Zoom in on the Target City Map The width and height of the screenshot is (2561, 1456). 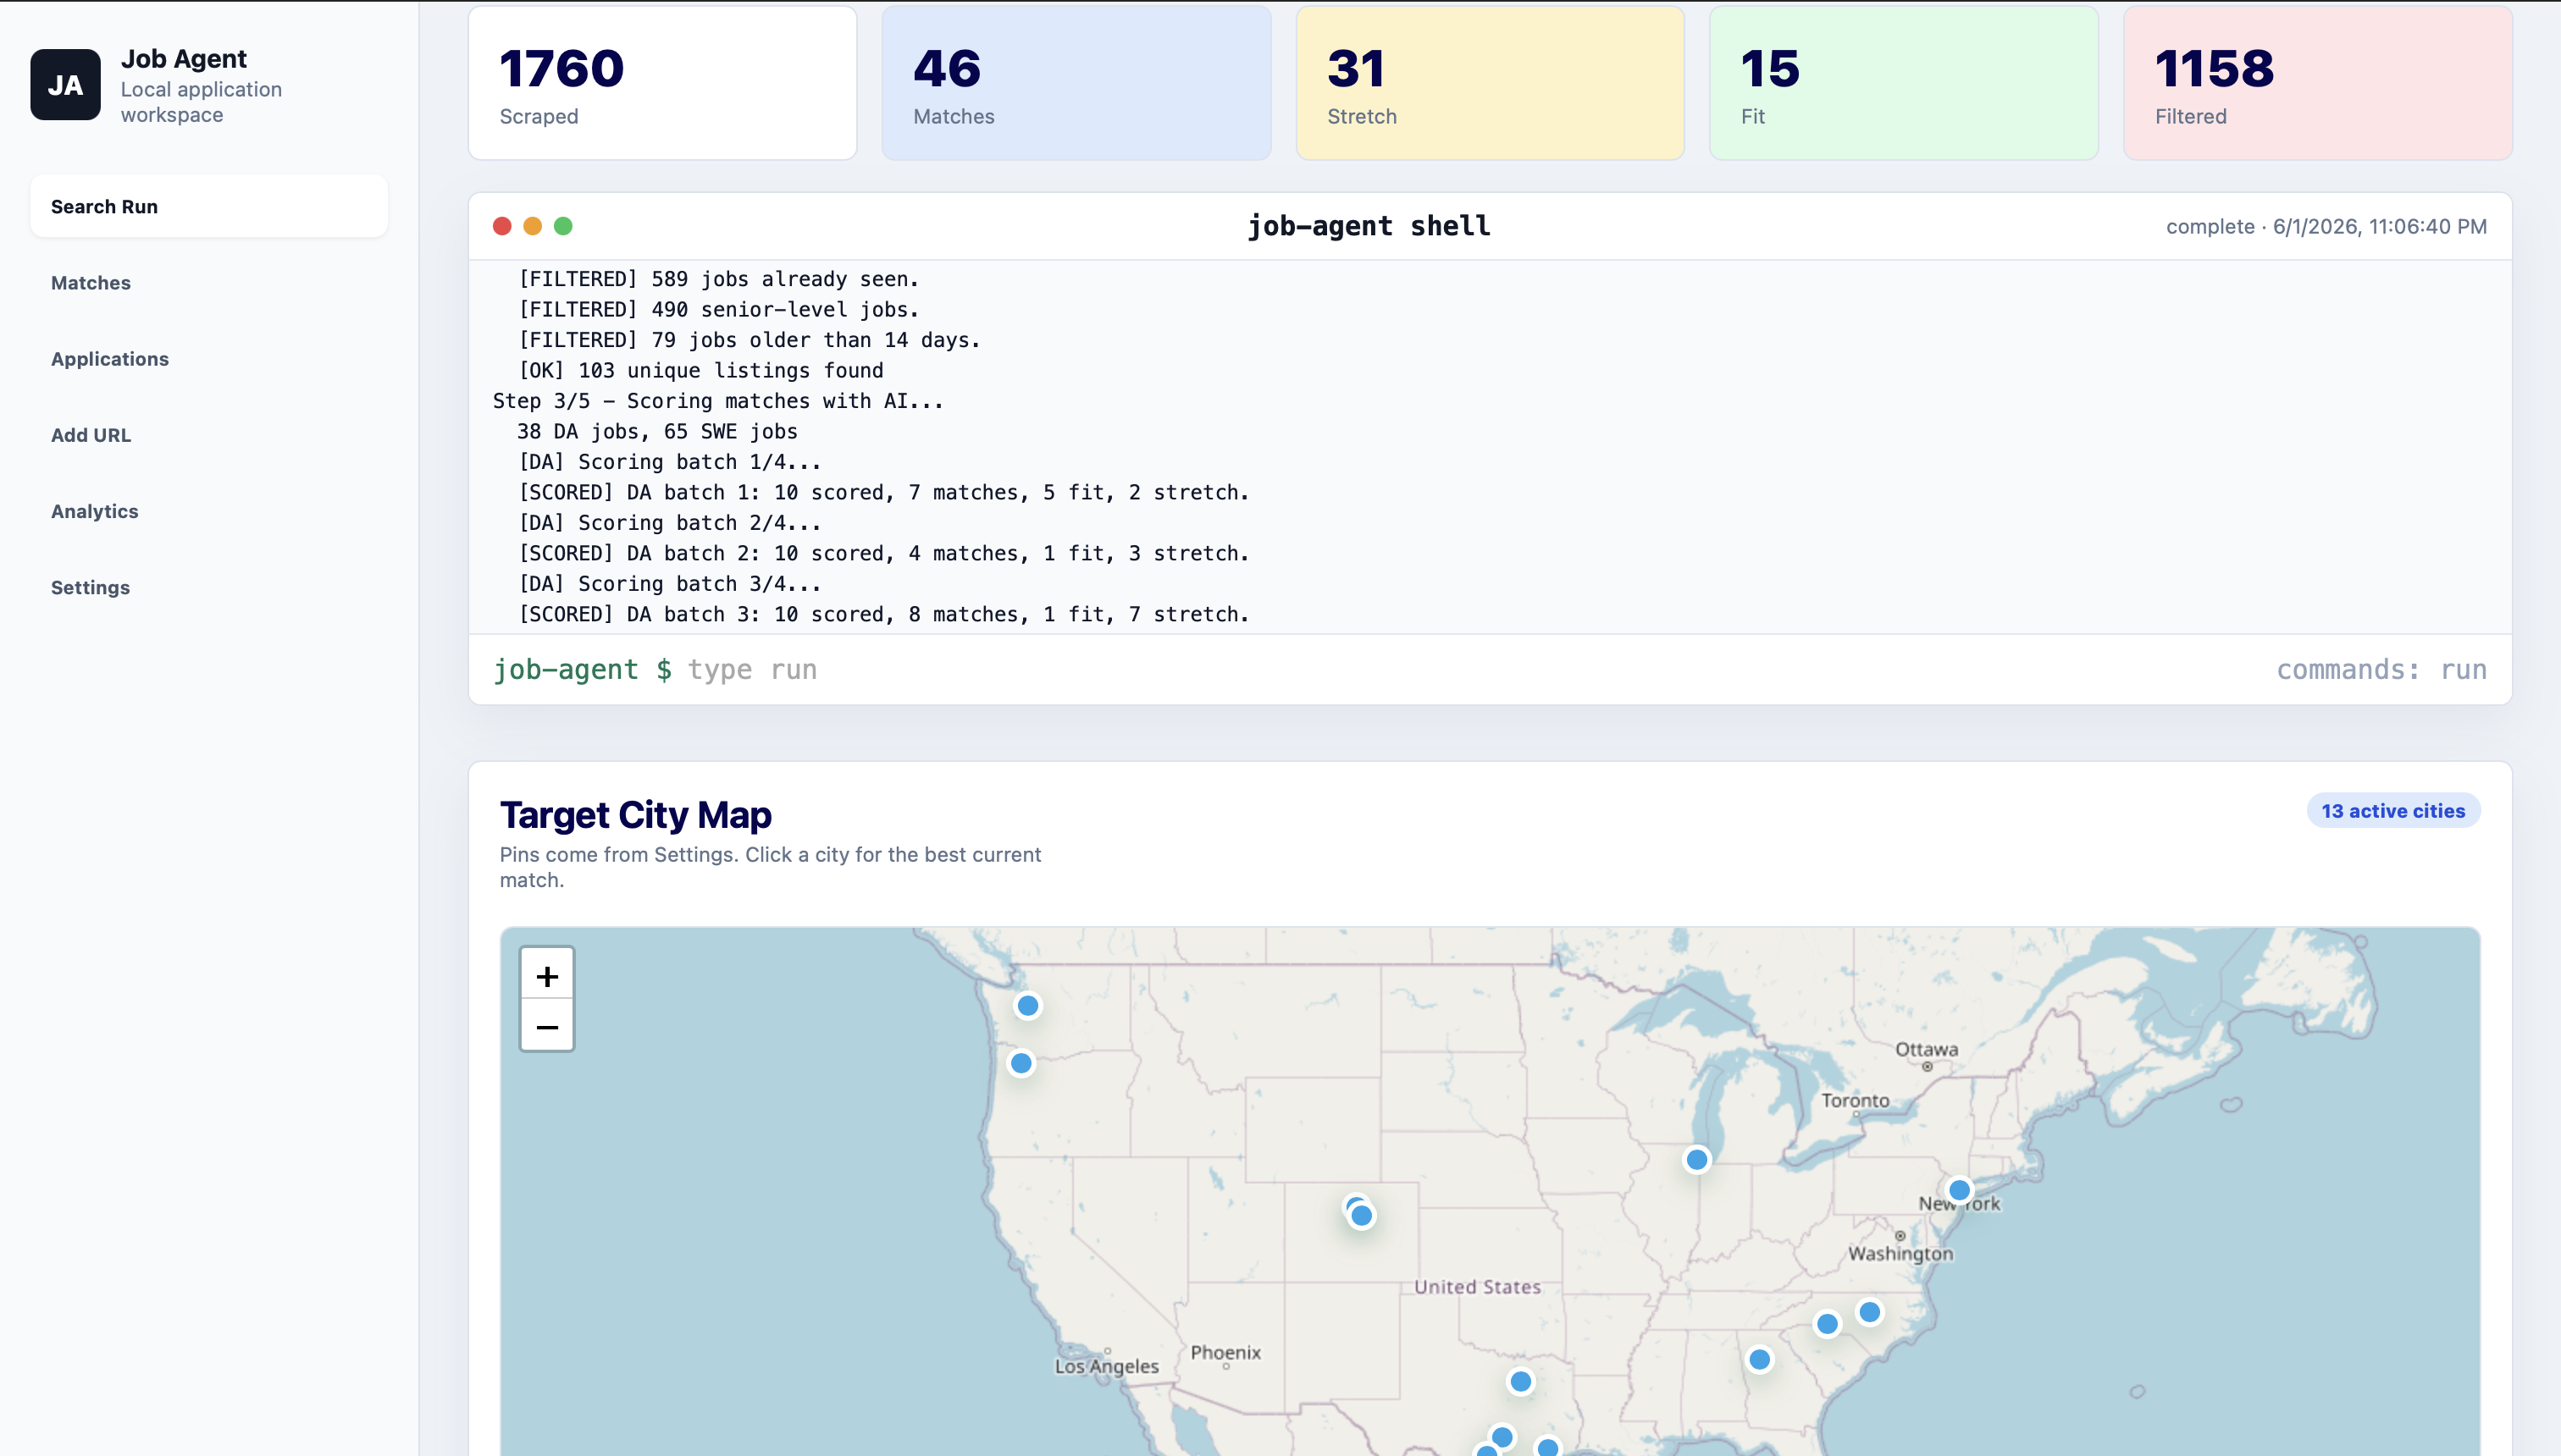click(547, 975)
